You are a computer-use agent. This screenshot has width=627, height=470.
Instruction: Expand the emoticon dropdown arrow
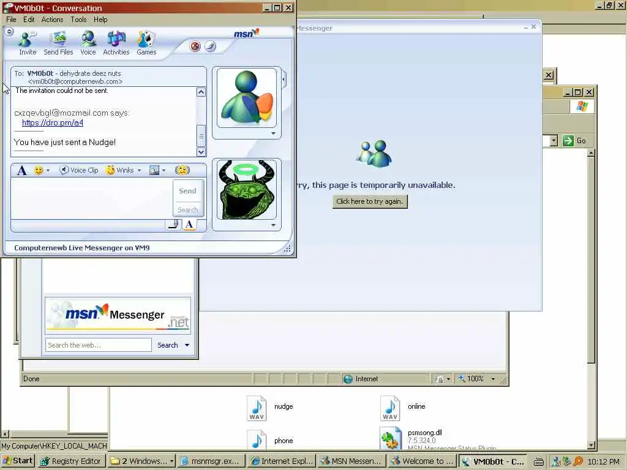point(48,171)
